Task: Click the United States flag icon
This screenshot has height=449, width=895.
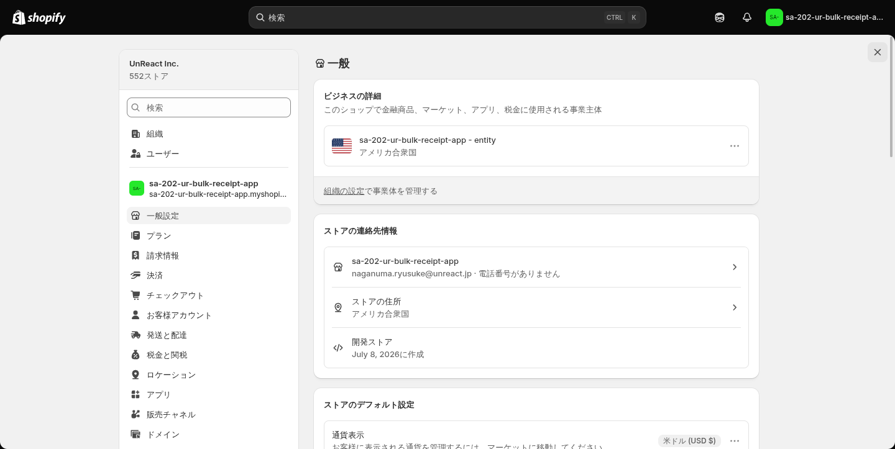Action: (342, 146)
